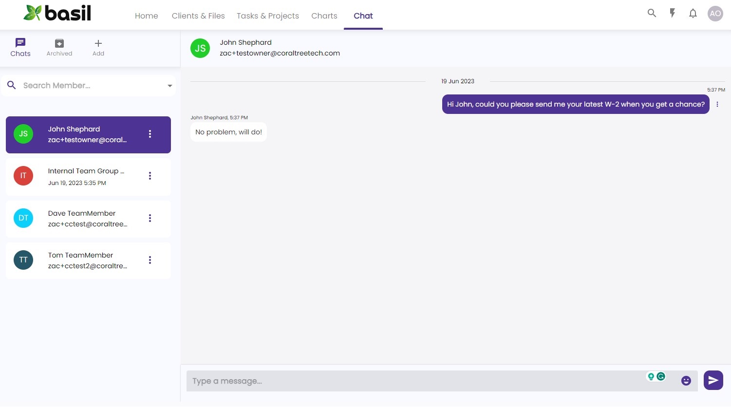Click the Grammarly icon in message field

pyautogui.click(x=661, y=376)
